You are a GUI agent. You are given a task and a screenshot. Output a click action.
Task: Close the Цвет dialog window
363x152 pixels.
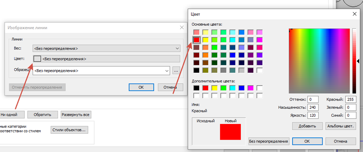pyautogui.click(x=354, y=14)
